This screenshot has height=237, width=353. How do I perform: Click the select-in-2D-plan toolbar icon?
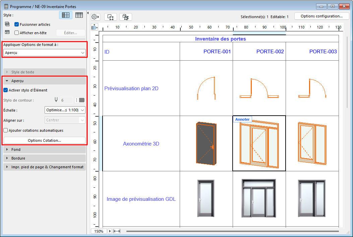pyautogui.click(x=111, y=17)
